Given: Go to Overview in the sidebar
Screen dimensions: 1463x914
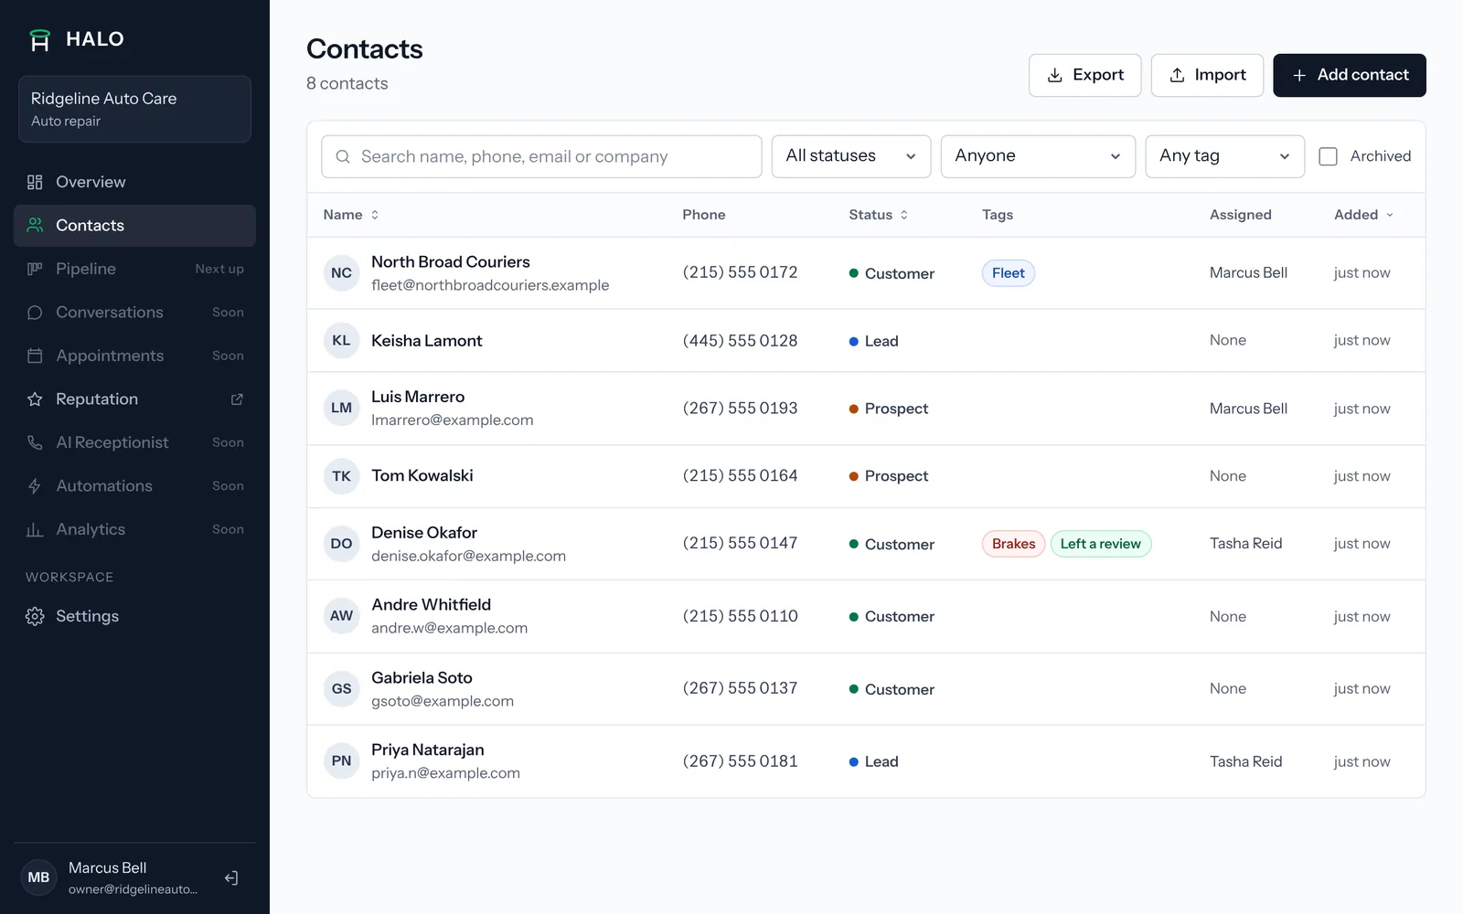Looking at the screenshot, I should (134, 182).
